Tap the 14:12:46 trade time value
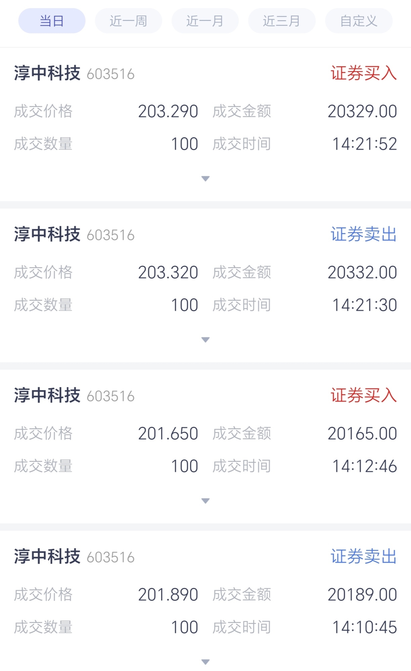Viewport: 411px width, 671px height. [x=365, y=466]
